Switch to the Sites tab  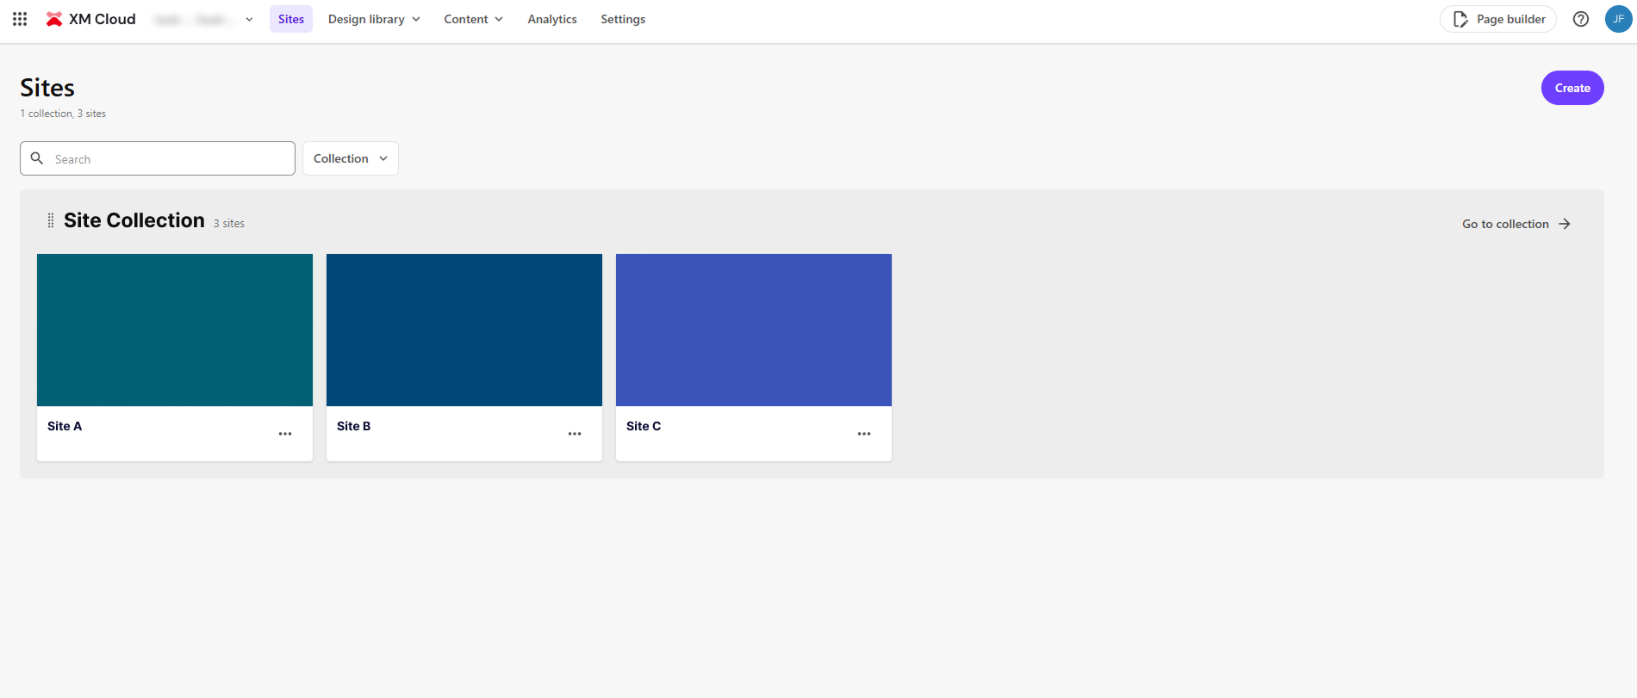(x=291, y=19)
